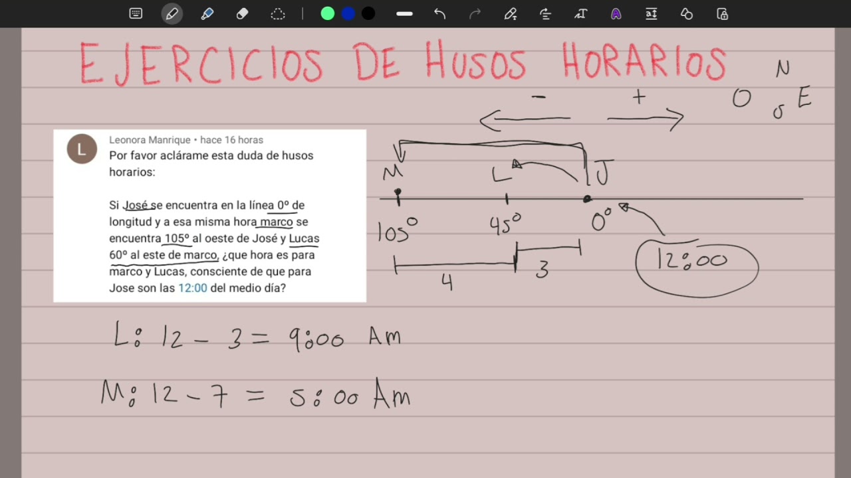Screen dimensions: 851x478
Task: Click the "hace 16 horas" timestamp
Action: (231, 140)
